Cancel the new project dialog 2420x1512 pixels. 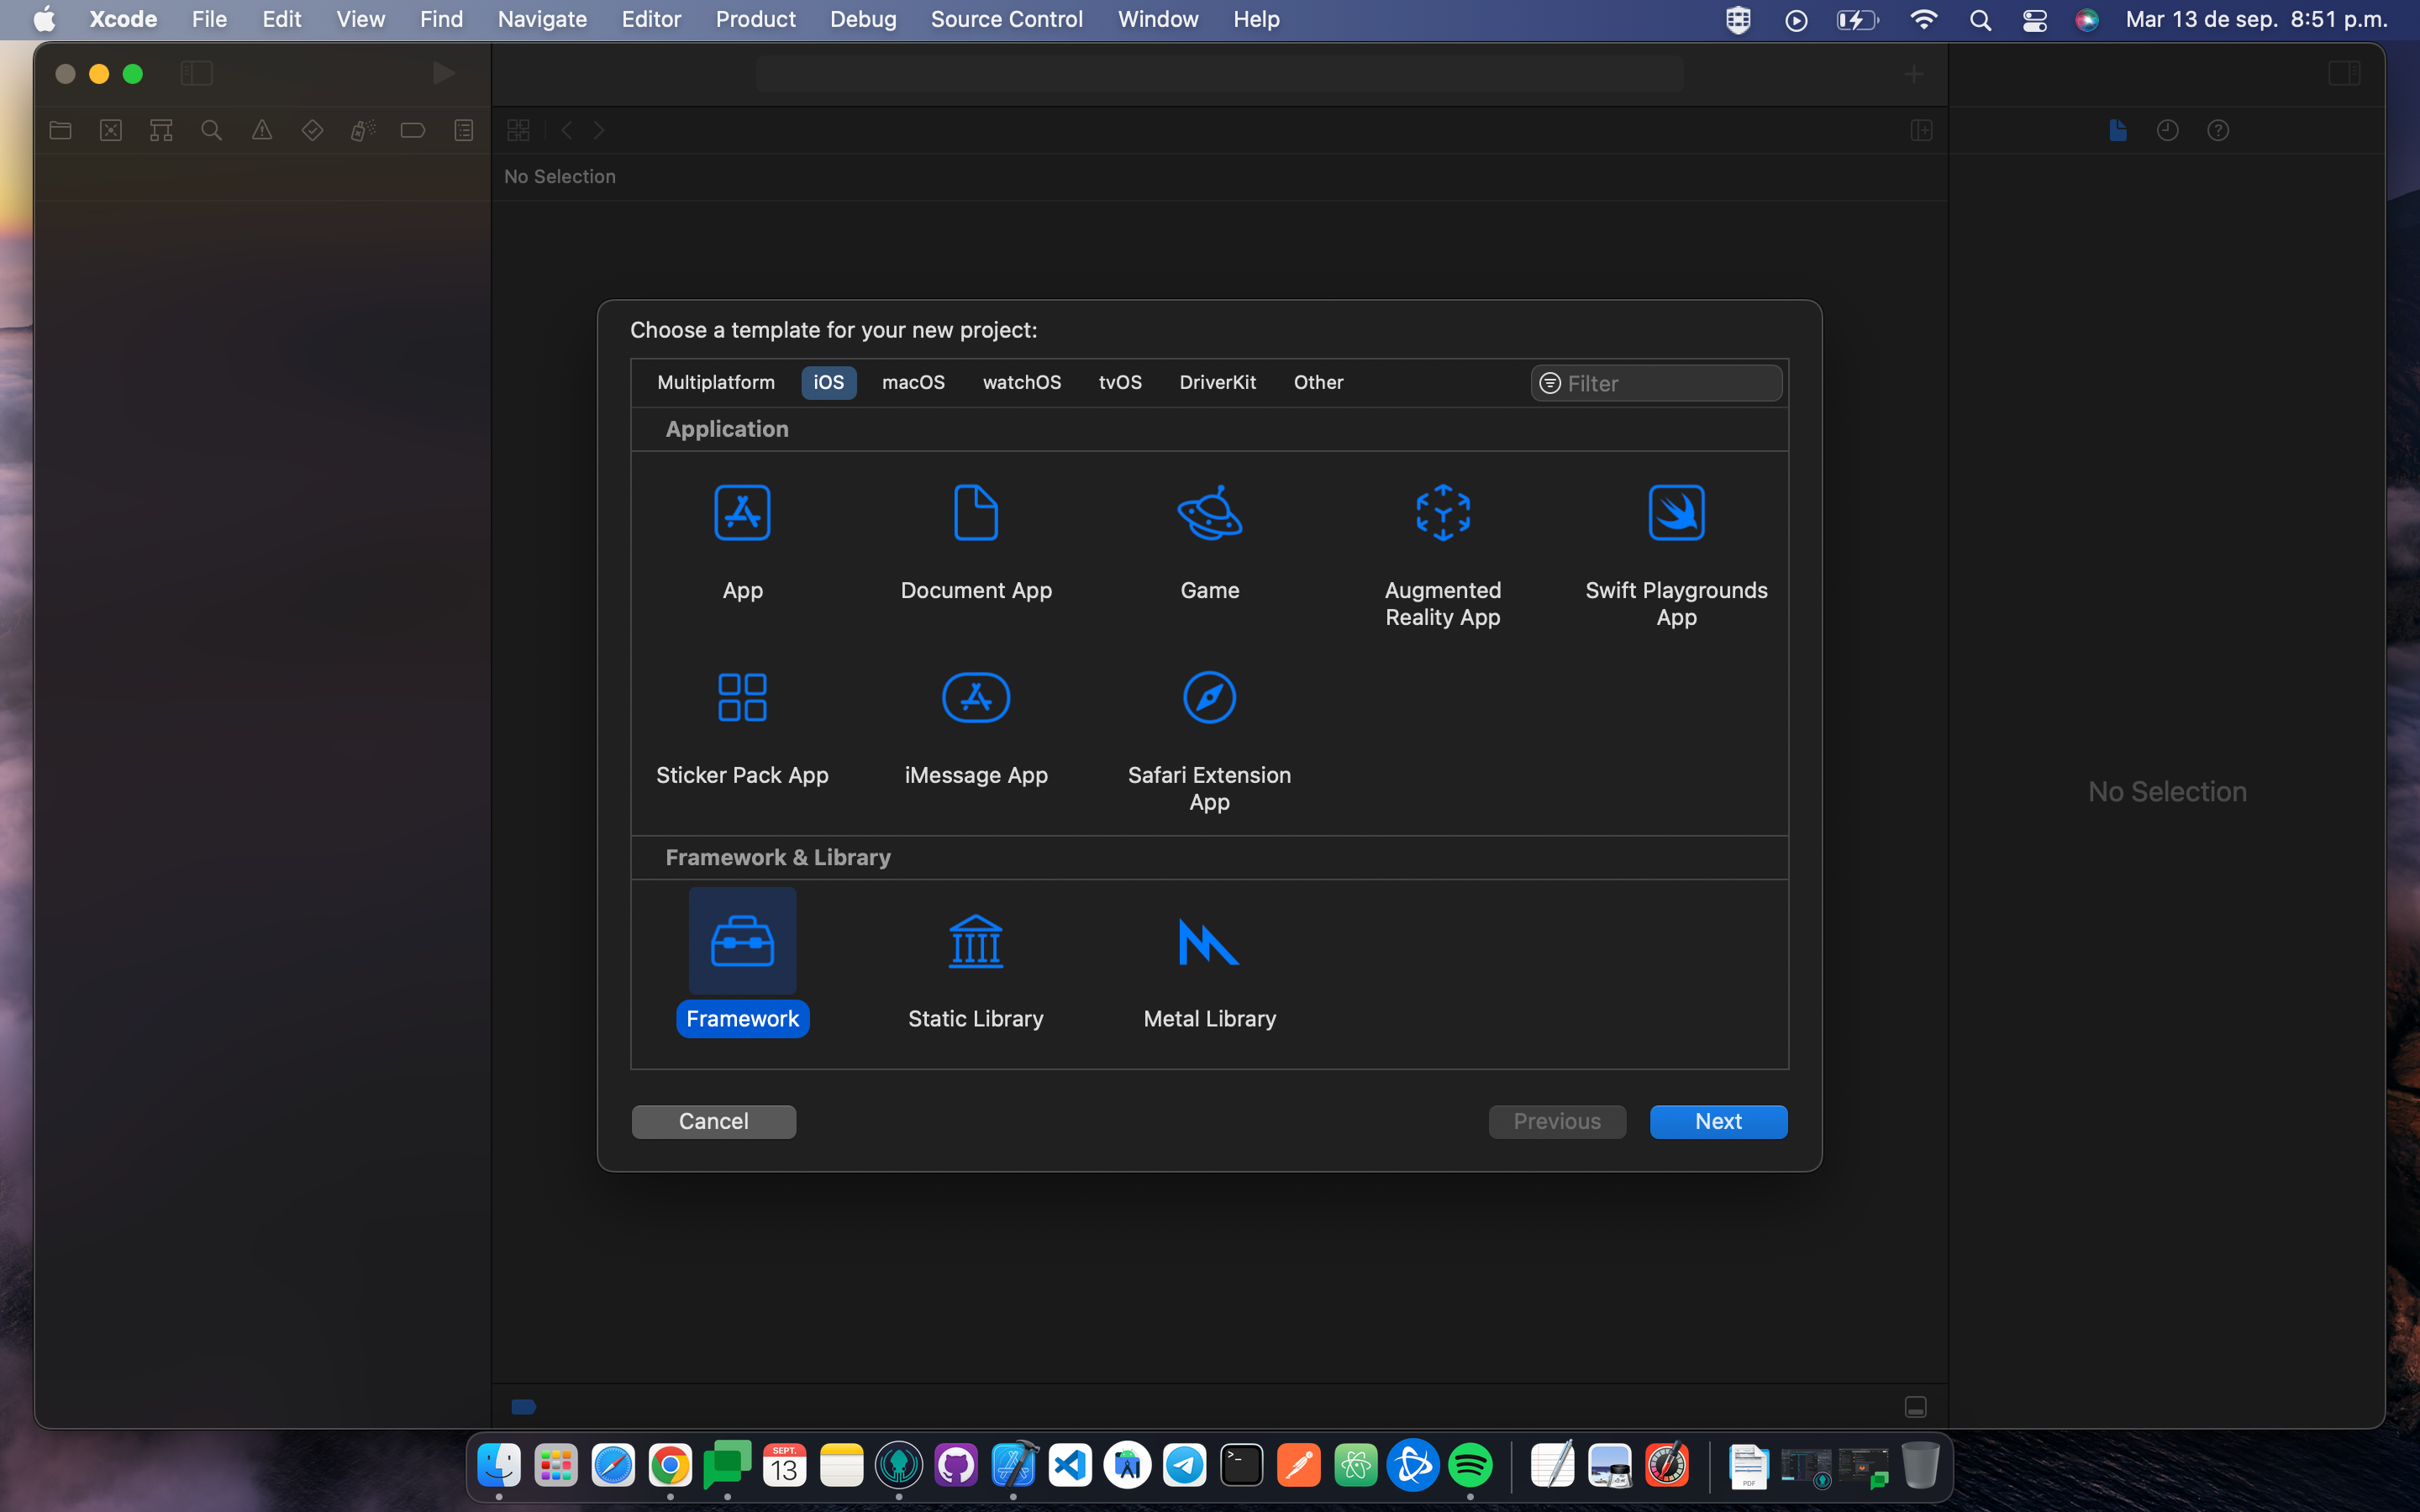pyautogui.click(x=713, y=1121)
